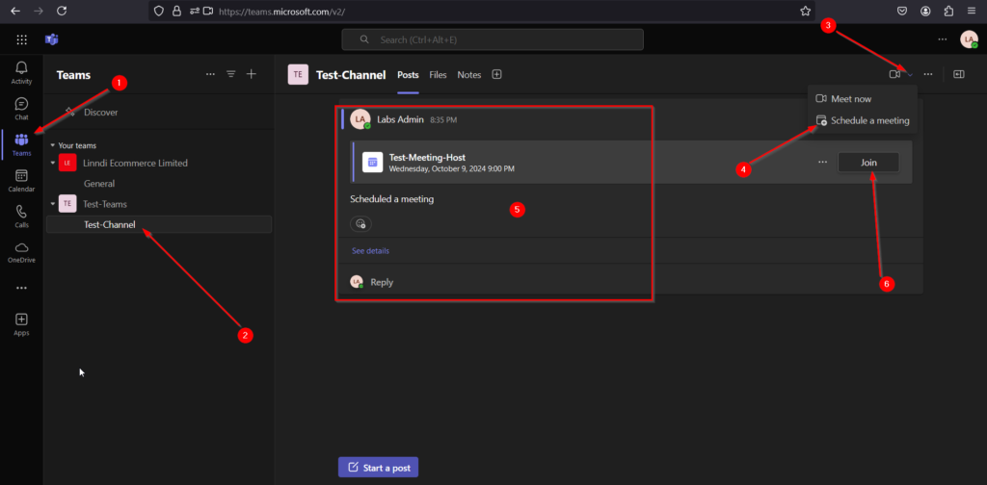This screenshot has height=485, width=987.
Task: Open Test-Meeting-Host card more options
Action: 823,162
